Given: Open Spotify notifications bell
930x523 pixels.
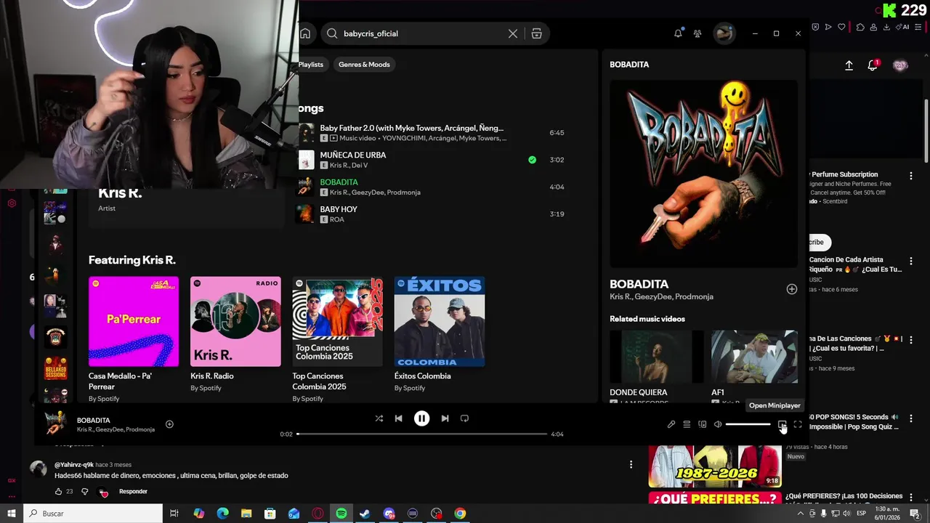Looking at the screenshot, I should [x=678, y=33].
